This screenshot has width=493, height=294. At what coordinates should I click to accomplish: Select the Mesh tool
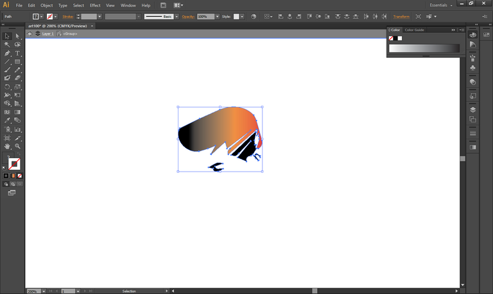tap(7, 112)
